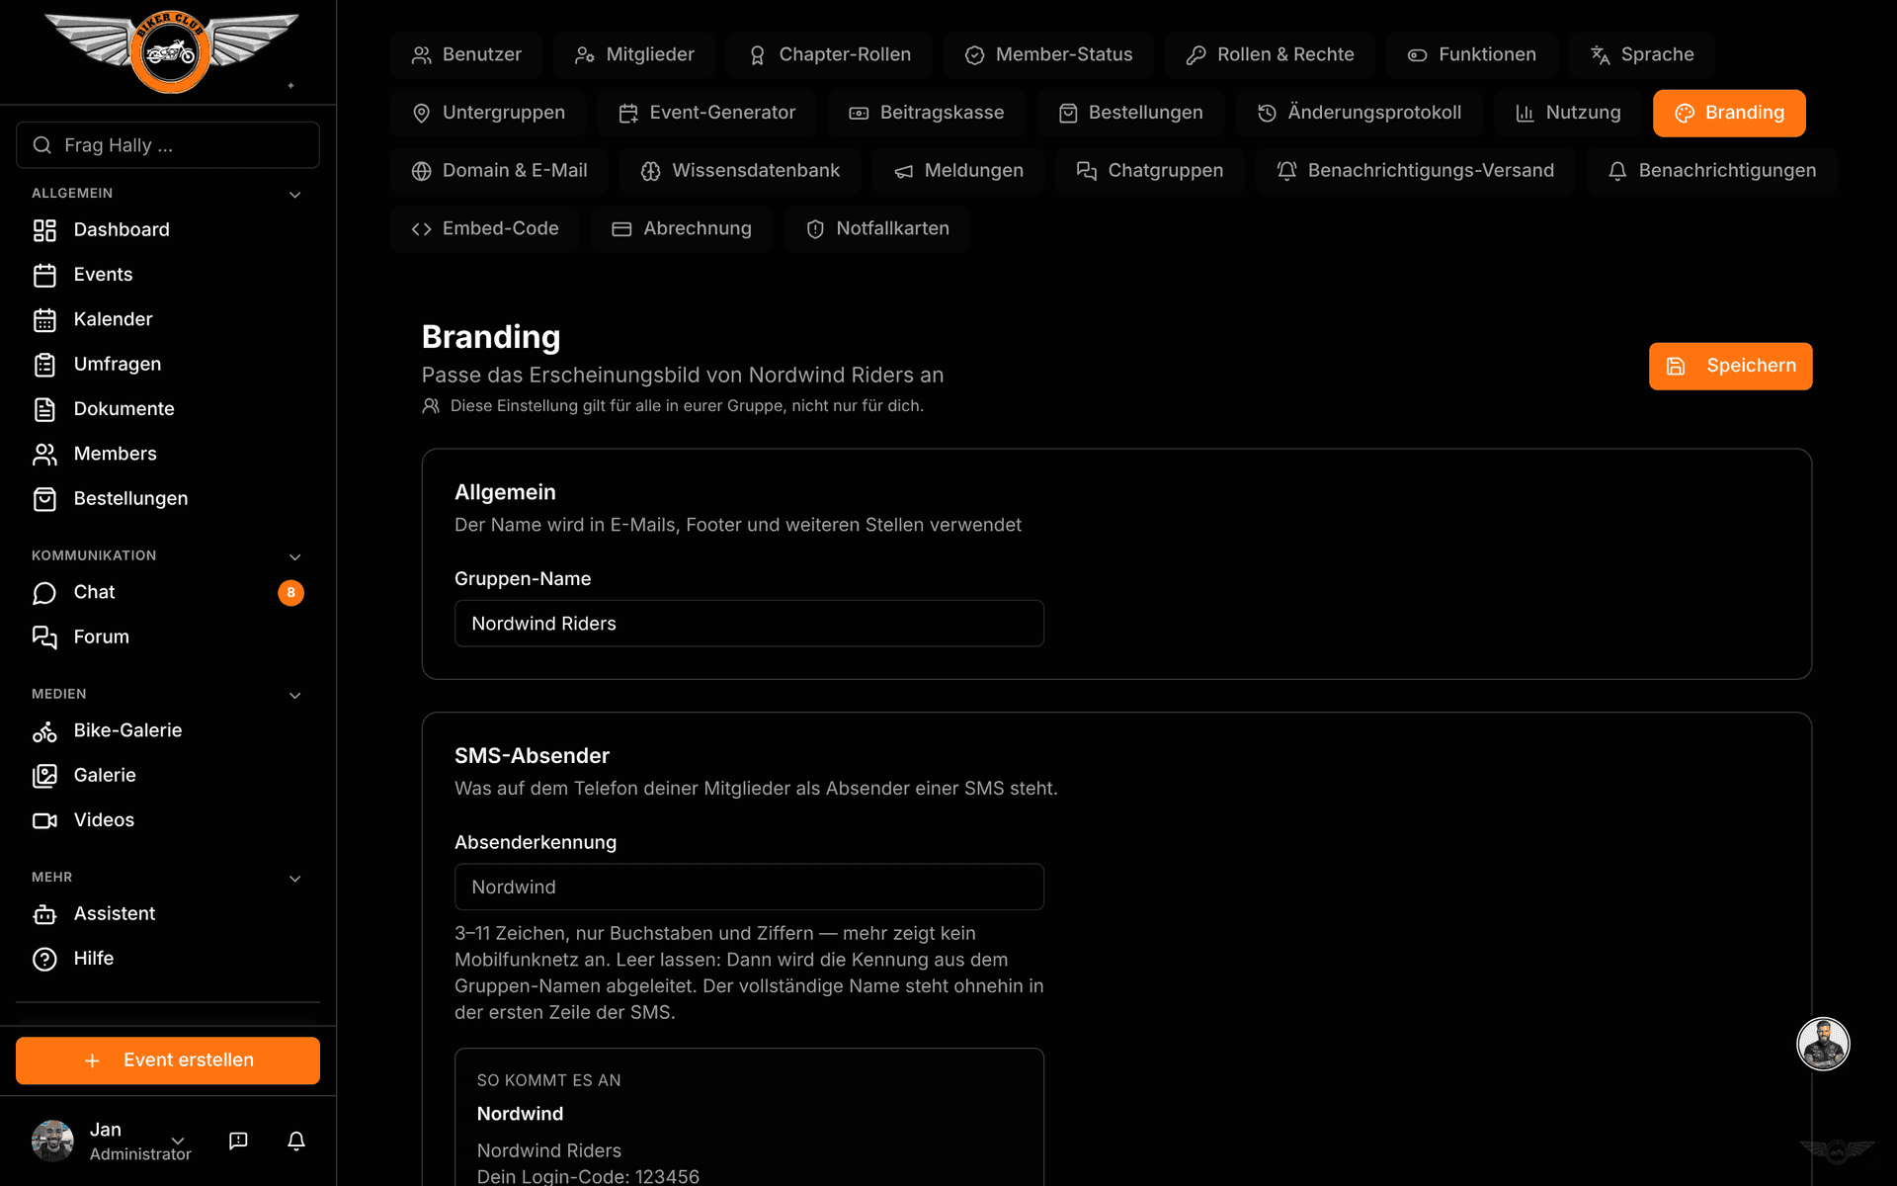Click the sidebar Bestellungen bag icon
The image size is (1897, 1186).
pos(44,499)
